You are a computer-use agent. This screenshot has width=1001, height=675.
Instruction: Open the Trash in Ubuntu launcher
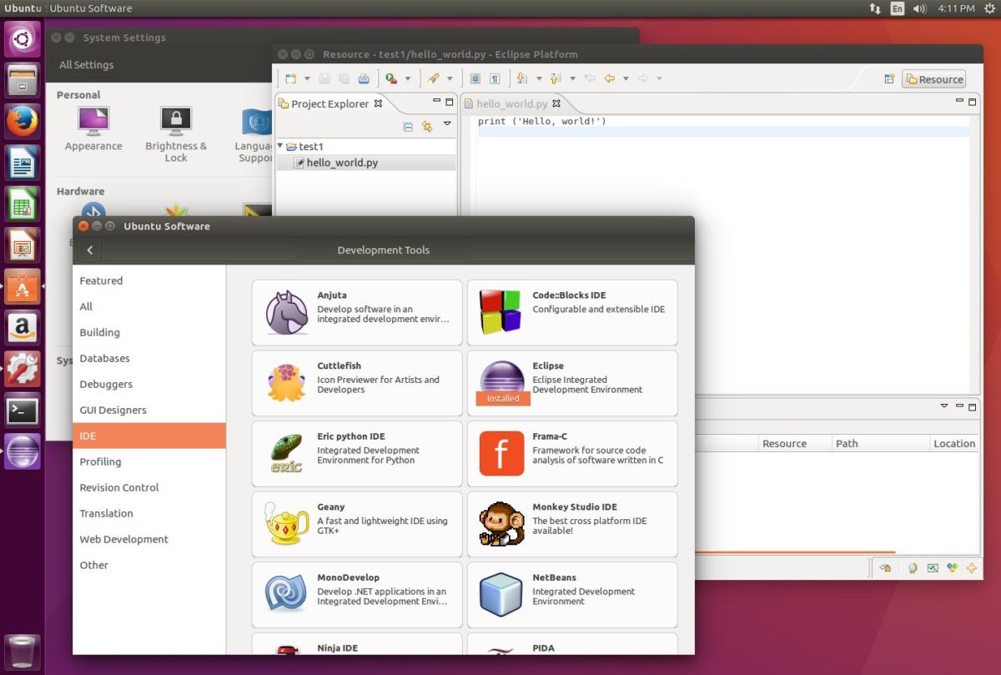click(23, 652)
